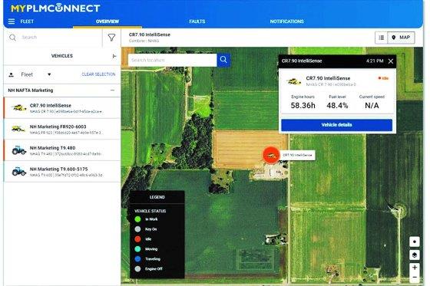Image resolution: width=430 pixels, height=286 pixels.
Task: Click the map location search magnifier button
Action: 223,60
